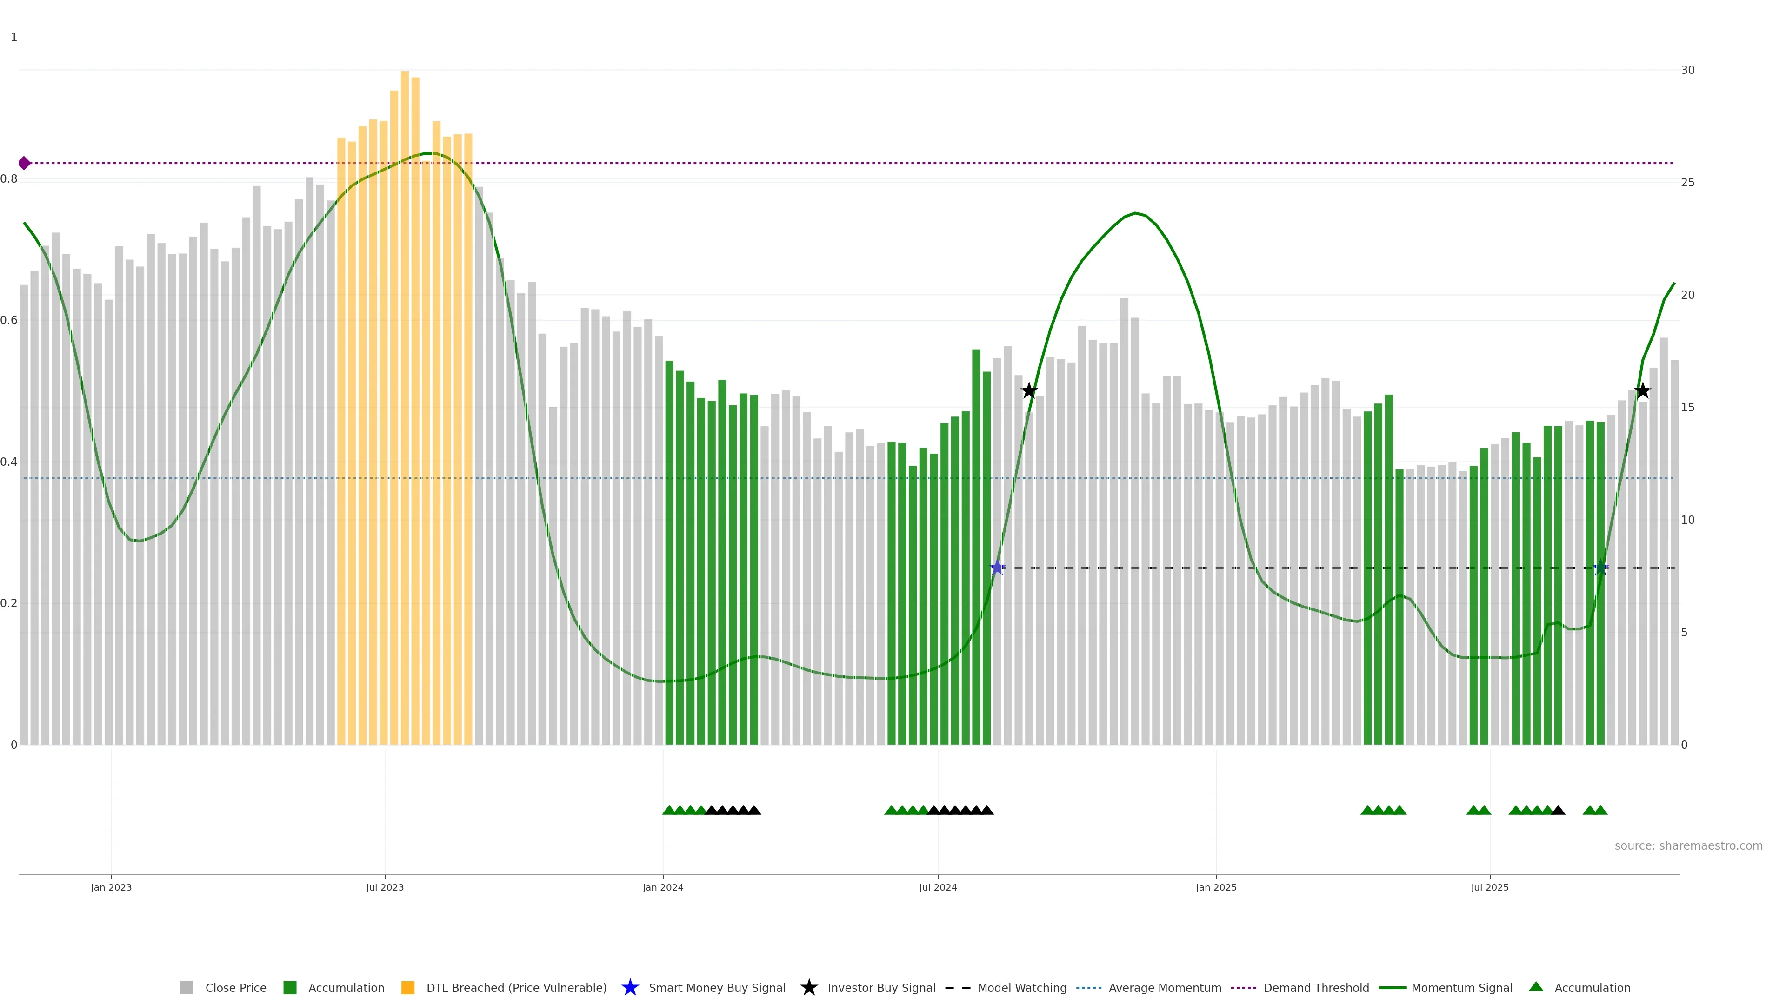Toggle the DTL Breached legend entry
This screenshot has height=1004, width=1786.
516,988
